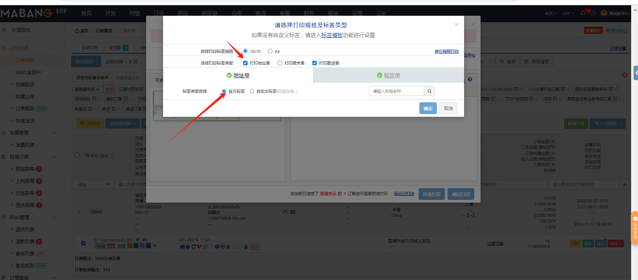Screen dimensions: 638x280
Task: Click the 订单设置 link
Action: tap(618, 48)
